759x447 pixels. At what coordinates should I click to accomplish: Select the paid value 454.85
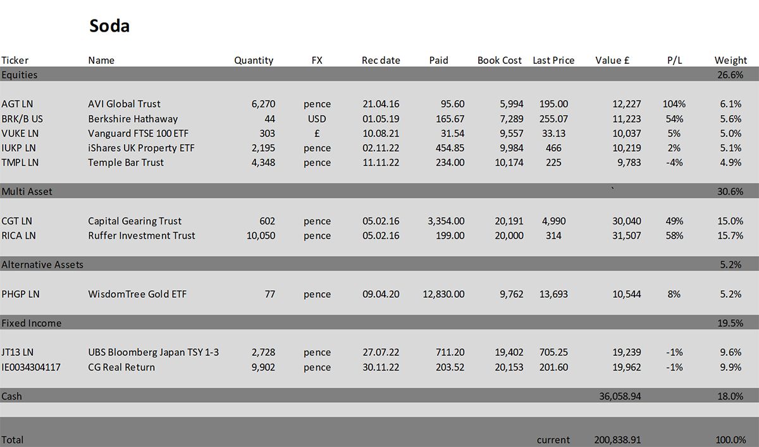click(449, 148)
